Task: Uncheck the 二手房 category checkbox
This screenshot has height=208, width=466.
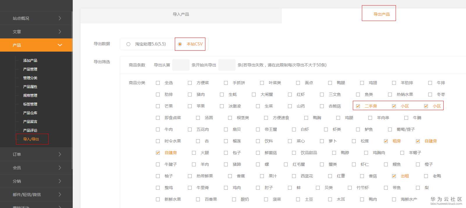Action: pyautogui.click(x=358, y=106)
